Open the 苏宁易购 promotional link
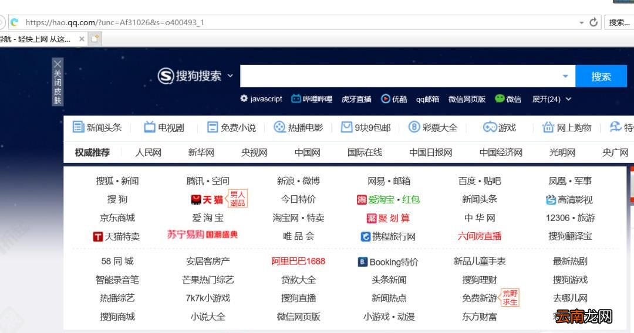The width and height of the screenshot is (634, 333). (203, 235)
